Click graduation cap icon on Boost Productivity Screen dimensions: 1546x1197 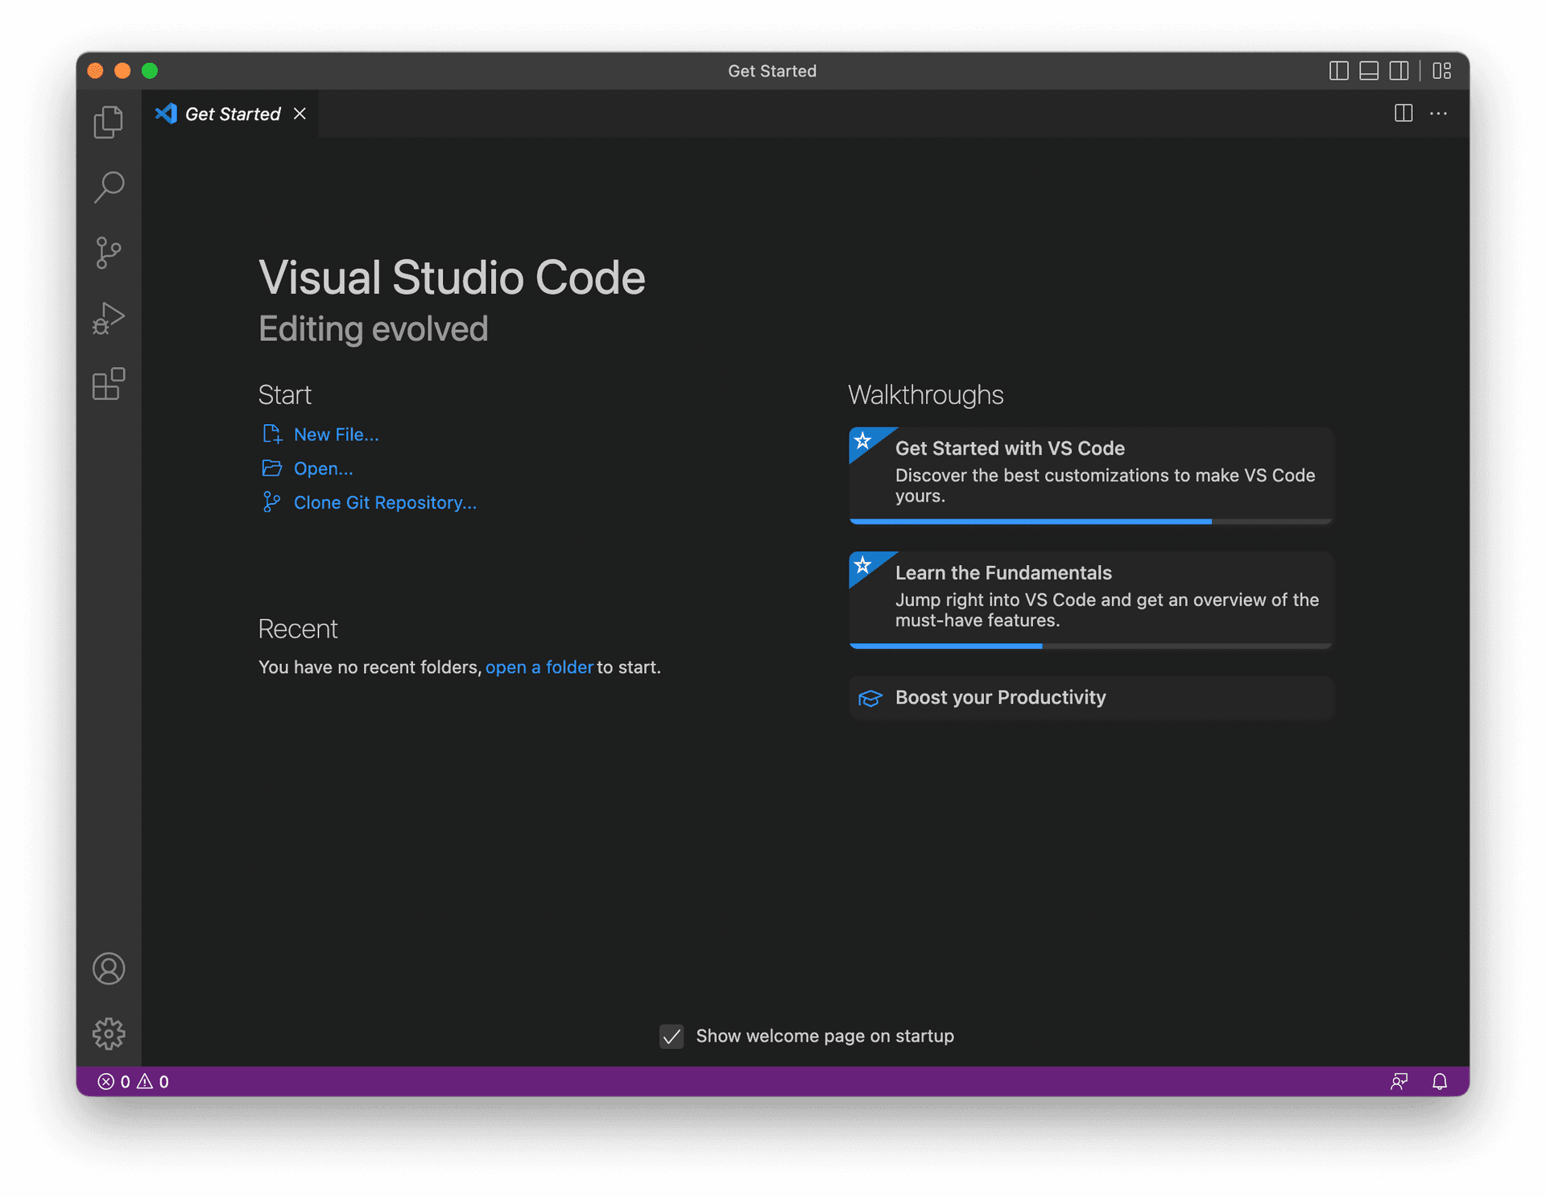click(x=870, y=698)
